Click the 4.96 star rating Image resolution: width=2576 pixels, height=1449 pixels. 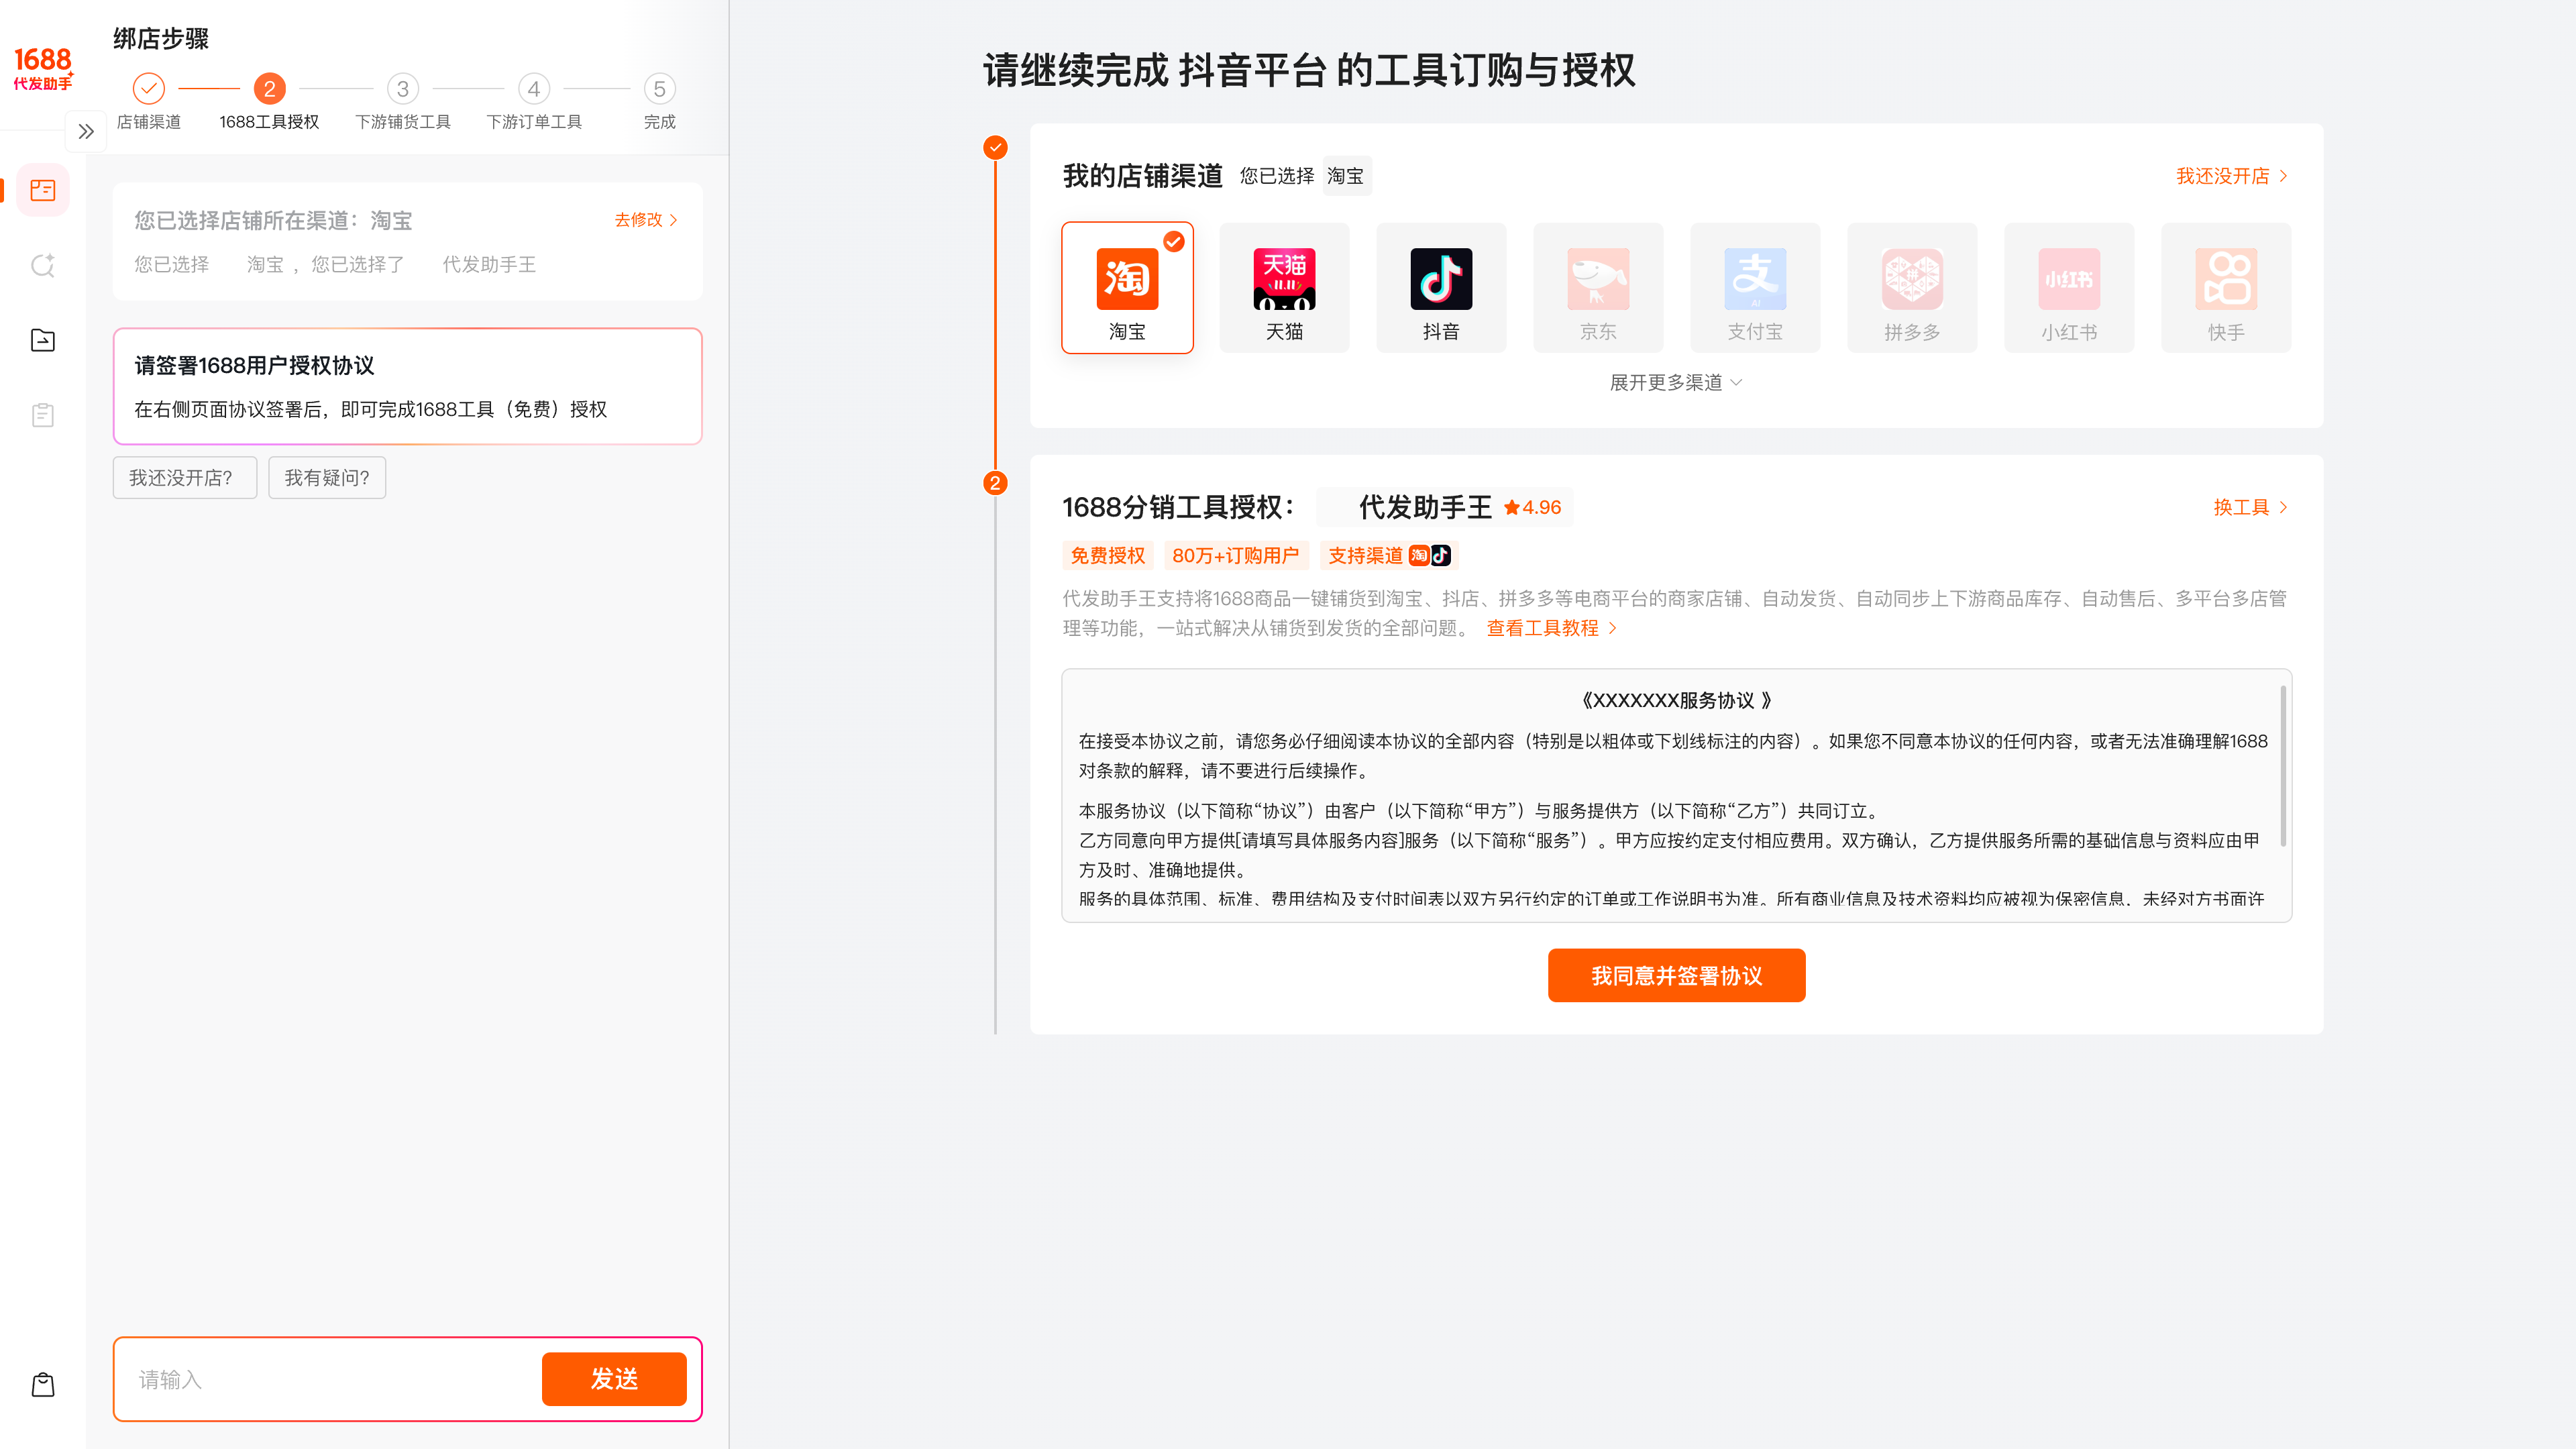click(1532, 507)
